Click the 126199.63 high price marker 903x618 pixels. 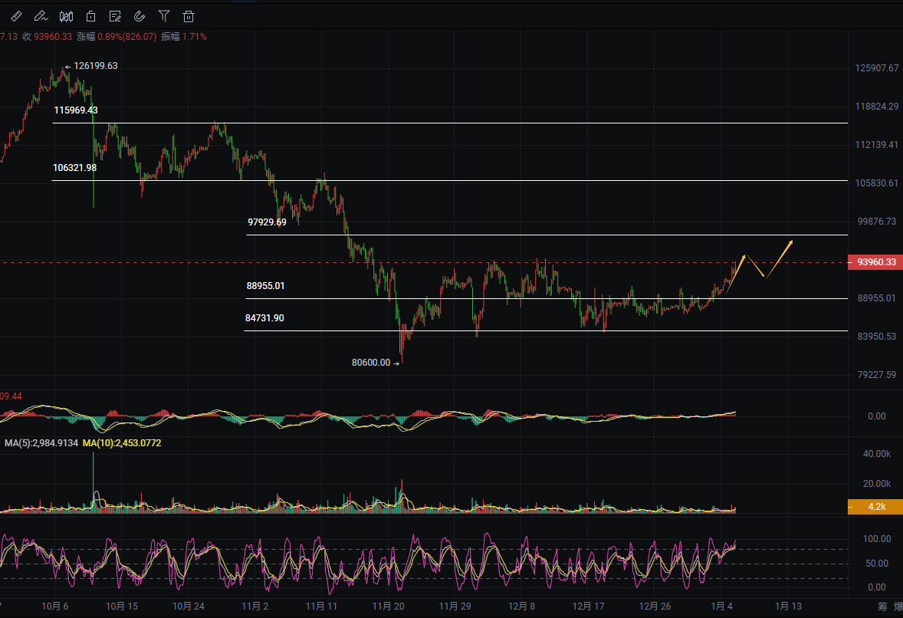point(95,66)
